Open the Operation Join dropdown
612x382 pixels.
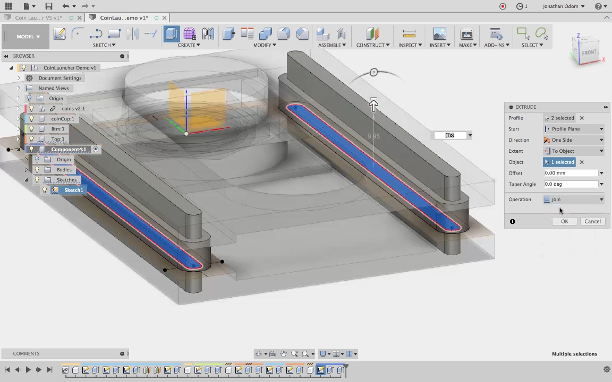(x=574, y=199)
